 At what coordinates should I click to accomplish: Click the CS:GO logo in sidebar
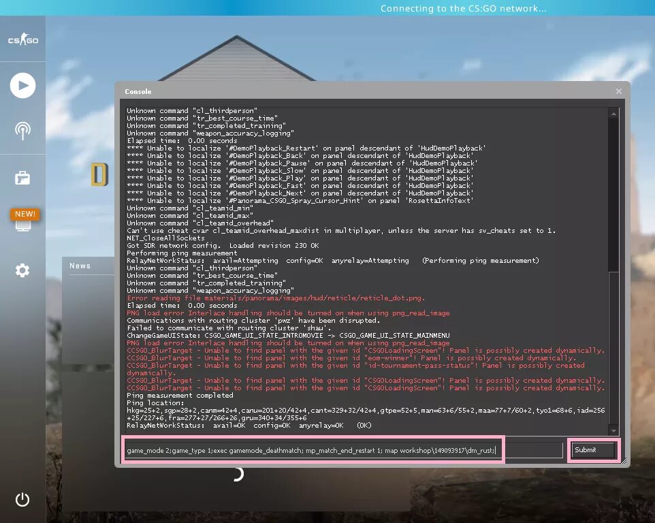pyautogui.click(x=23, y=39)
